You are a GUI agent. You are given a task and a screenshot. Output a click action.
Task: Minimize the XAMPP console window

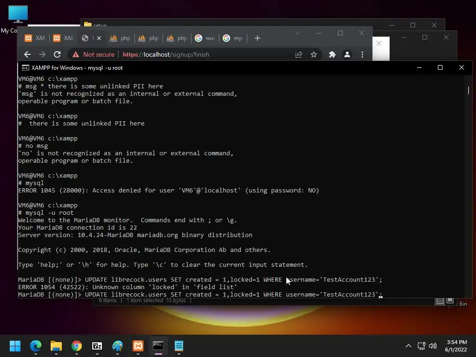[419, 67]
